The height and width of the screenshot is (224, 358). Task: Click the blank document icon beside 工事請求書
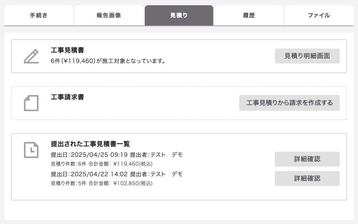pyautogui.click(x=31, y=103)
